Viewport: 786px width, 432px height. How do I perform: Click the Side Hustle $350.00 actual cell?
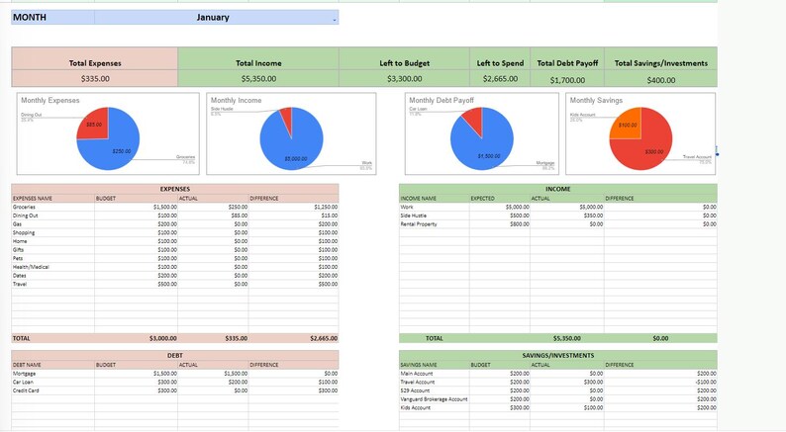click(567, 216)
